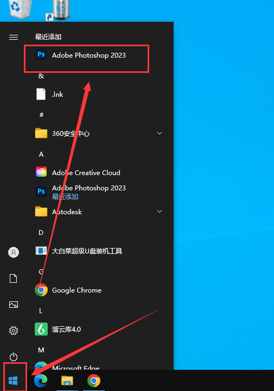Open the user account icon

pos(14,252)
